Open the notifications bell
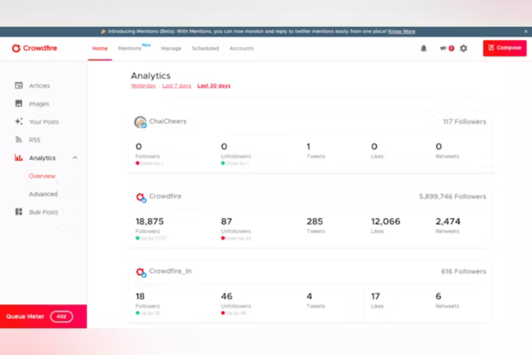Screen dimensions: 532x355 tap(423, 48)
